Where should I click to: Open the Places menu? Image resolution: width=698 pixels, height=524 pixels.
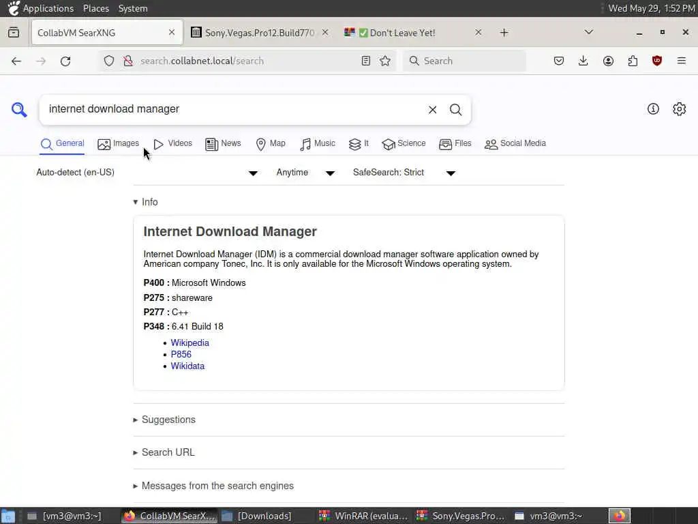[95, 8]
